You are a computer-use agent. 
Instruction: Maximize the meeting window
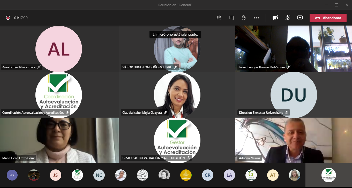pos(336,5)
